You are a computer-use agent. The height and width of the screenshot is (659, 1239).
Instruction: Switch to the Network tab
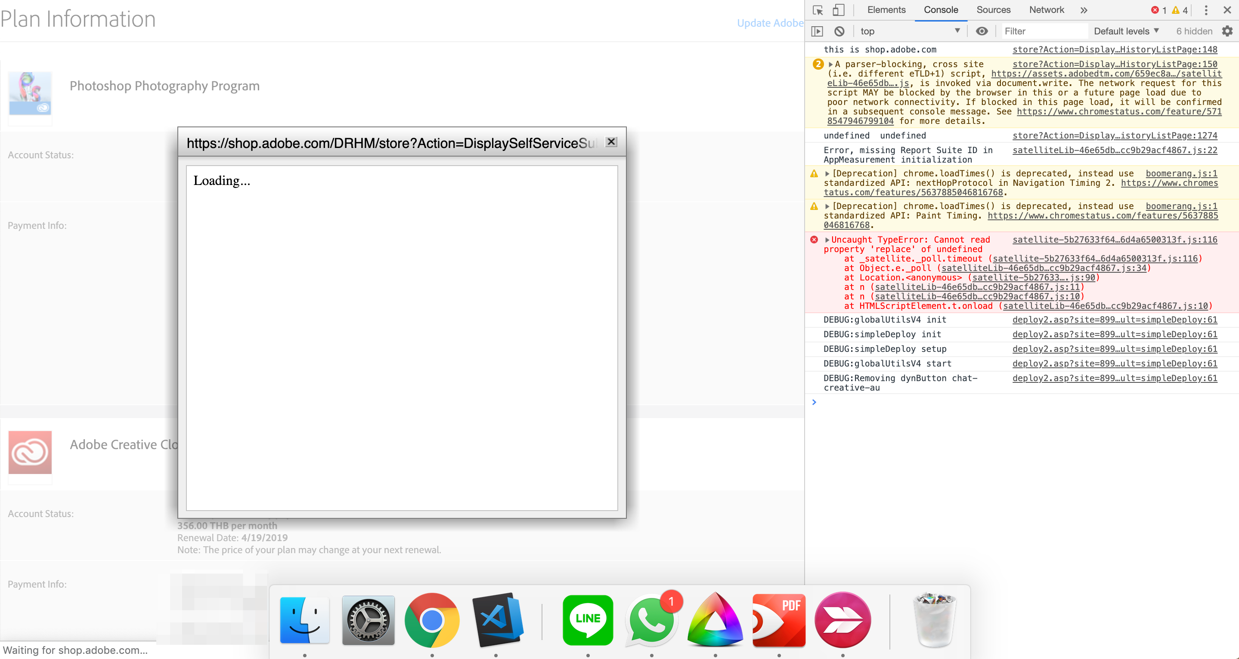(x=1046, y=10)
